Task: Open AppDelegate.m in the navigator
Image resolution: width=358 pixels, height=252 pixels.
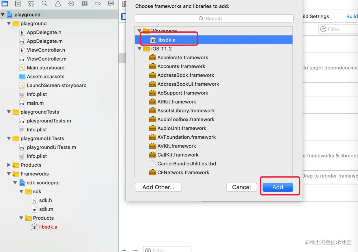Action: 44,41
